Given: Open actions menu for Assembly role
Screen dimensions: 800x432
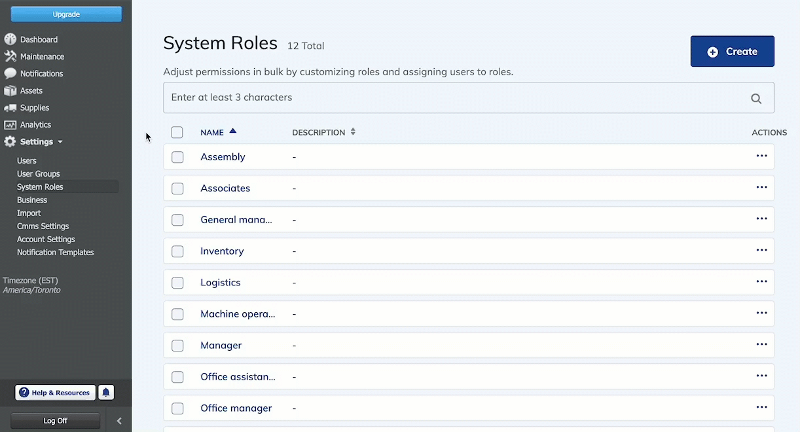Looking at the screenshot, I should [761, 156].
